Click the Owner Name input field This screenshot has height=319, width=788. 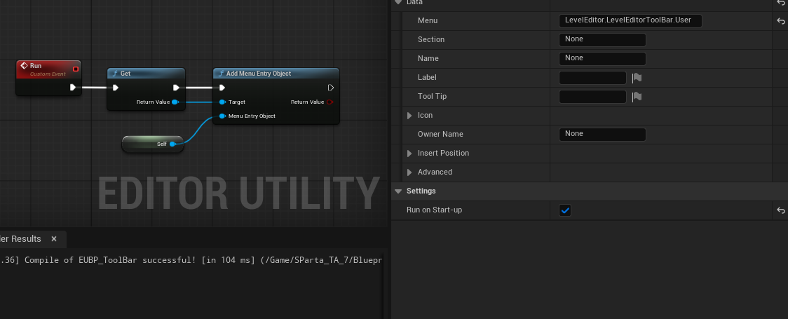pyautogui.click(x=602, y=134)
